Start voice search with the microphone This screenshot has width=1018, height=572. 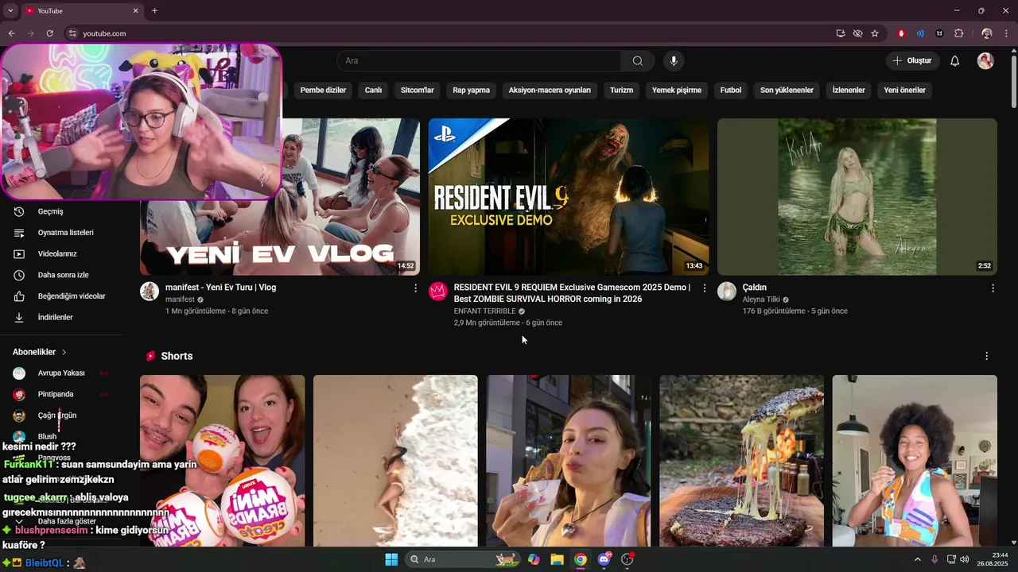(x=674, y=61)
